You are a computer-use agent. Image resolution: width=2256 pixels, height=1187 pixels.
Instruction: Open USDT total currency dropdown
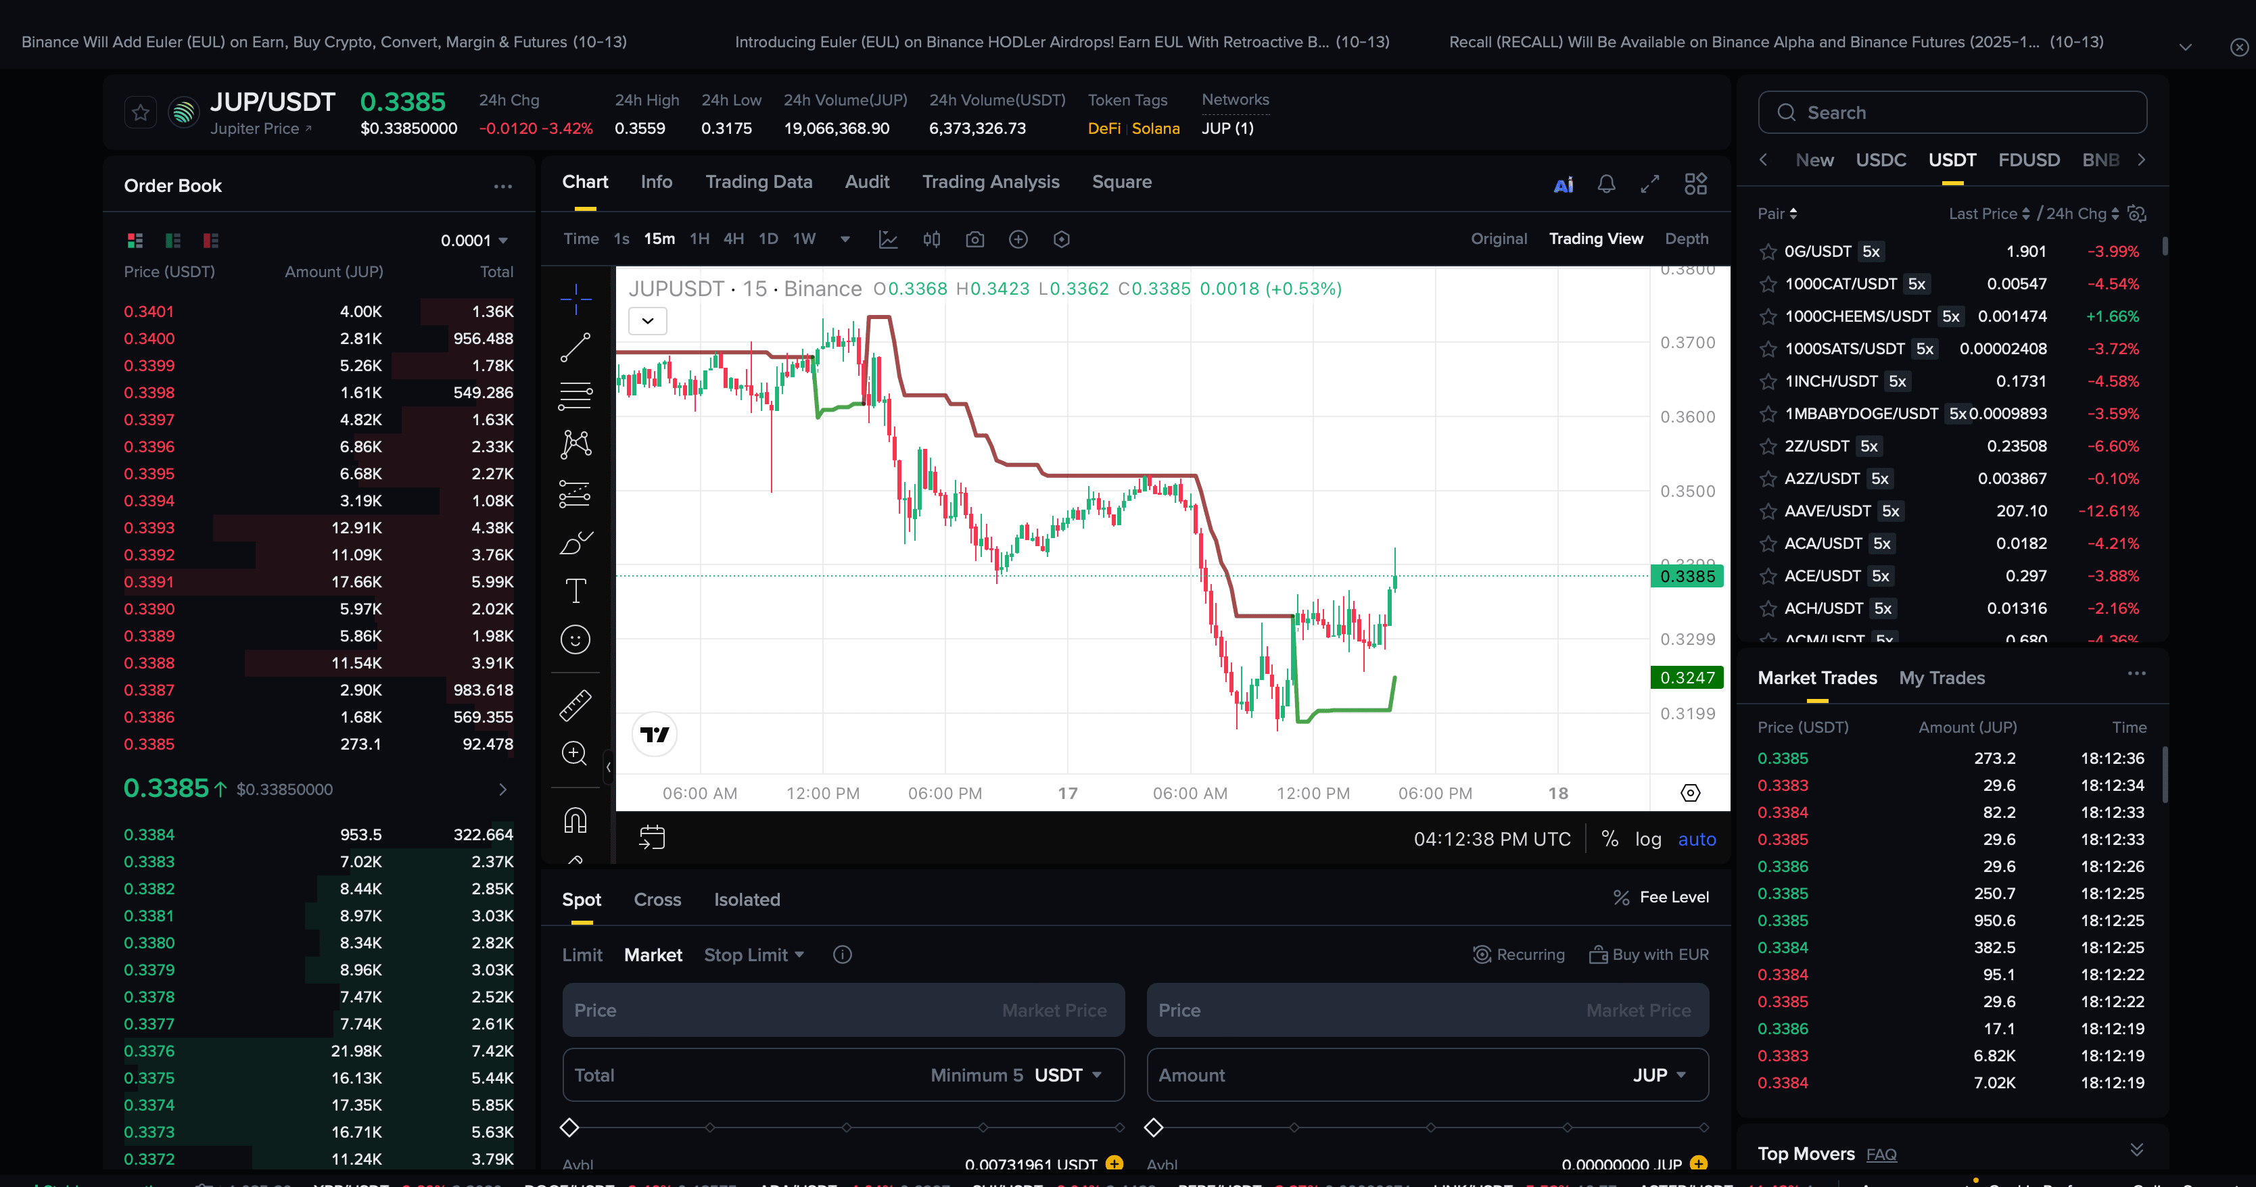(x=1068, y=1075)
